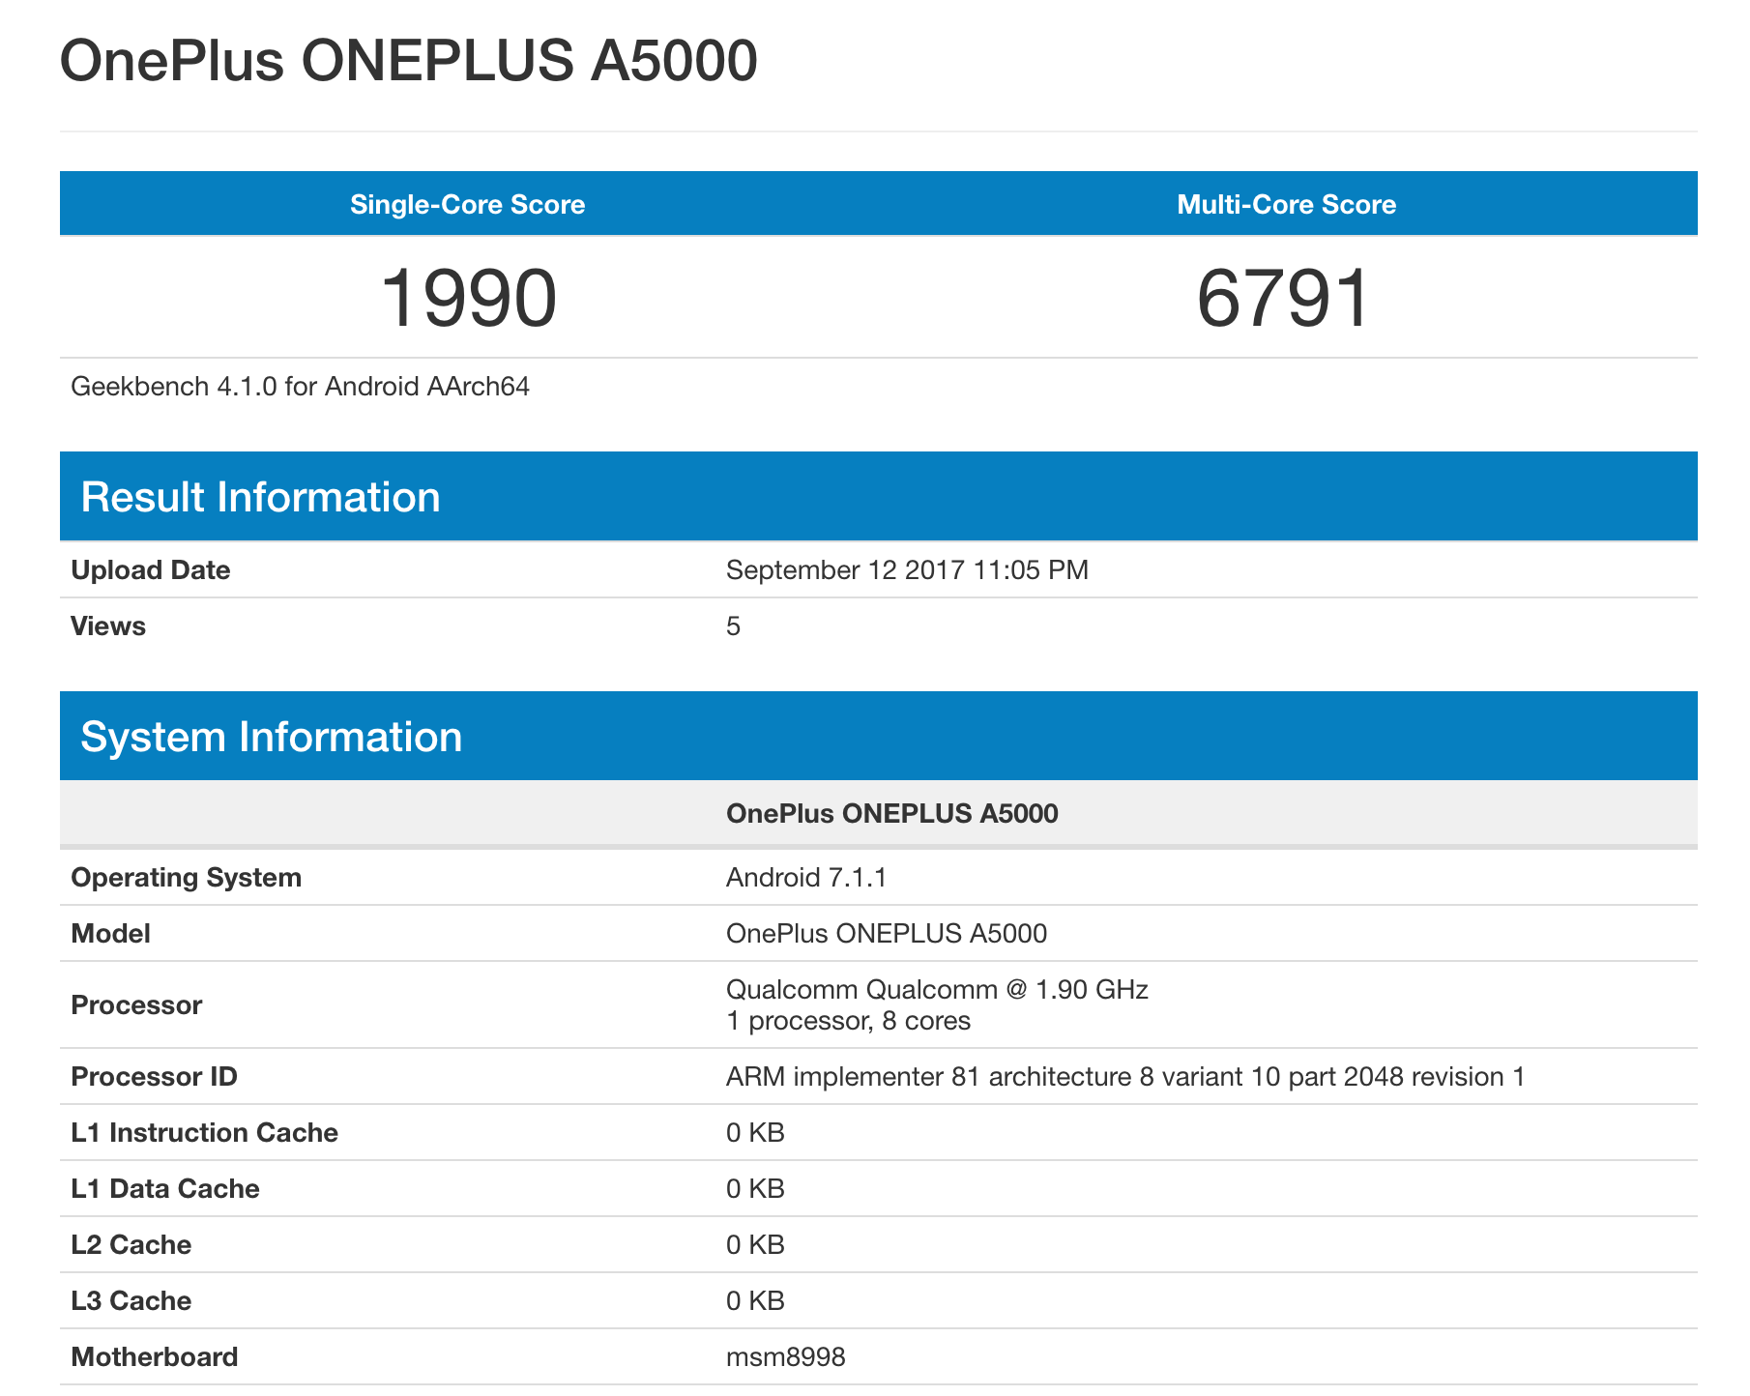
Task: Click the Motherboard row label
Action: pos(155,1357)
